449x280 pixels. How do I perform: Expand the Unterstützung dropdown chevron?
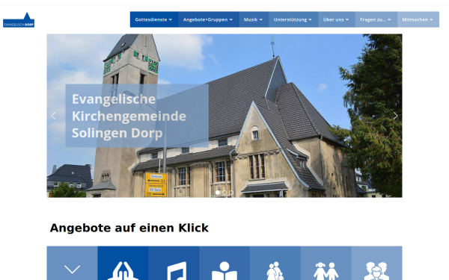(x=310, y=19)
